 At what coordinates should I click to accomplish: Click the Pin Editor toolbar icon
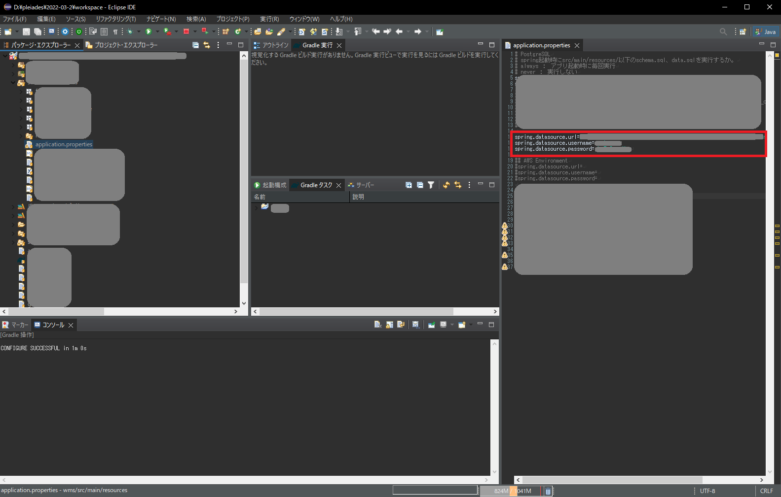click(x=440, y=32)
